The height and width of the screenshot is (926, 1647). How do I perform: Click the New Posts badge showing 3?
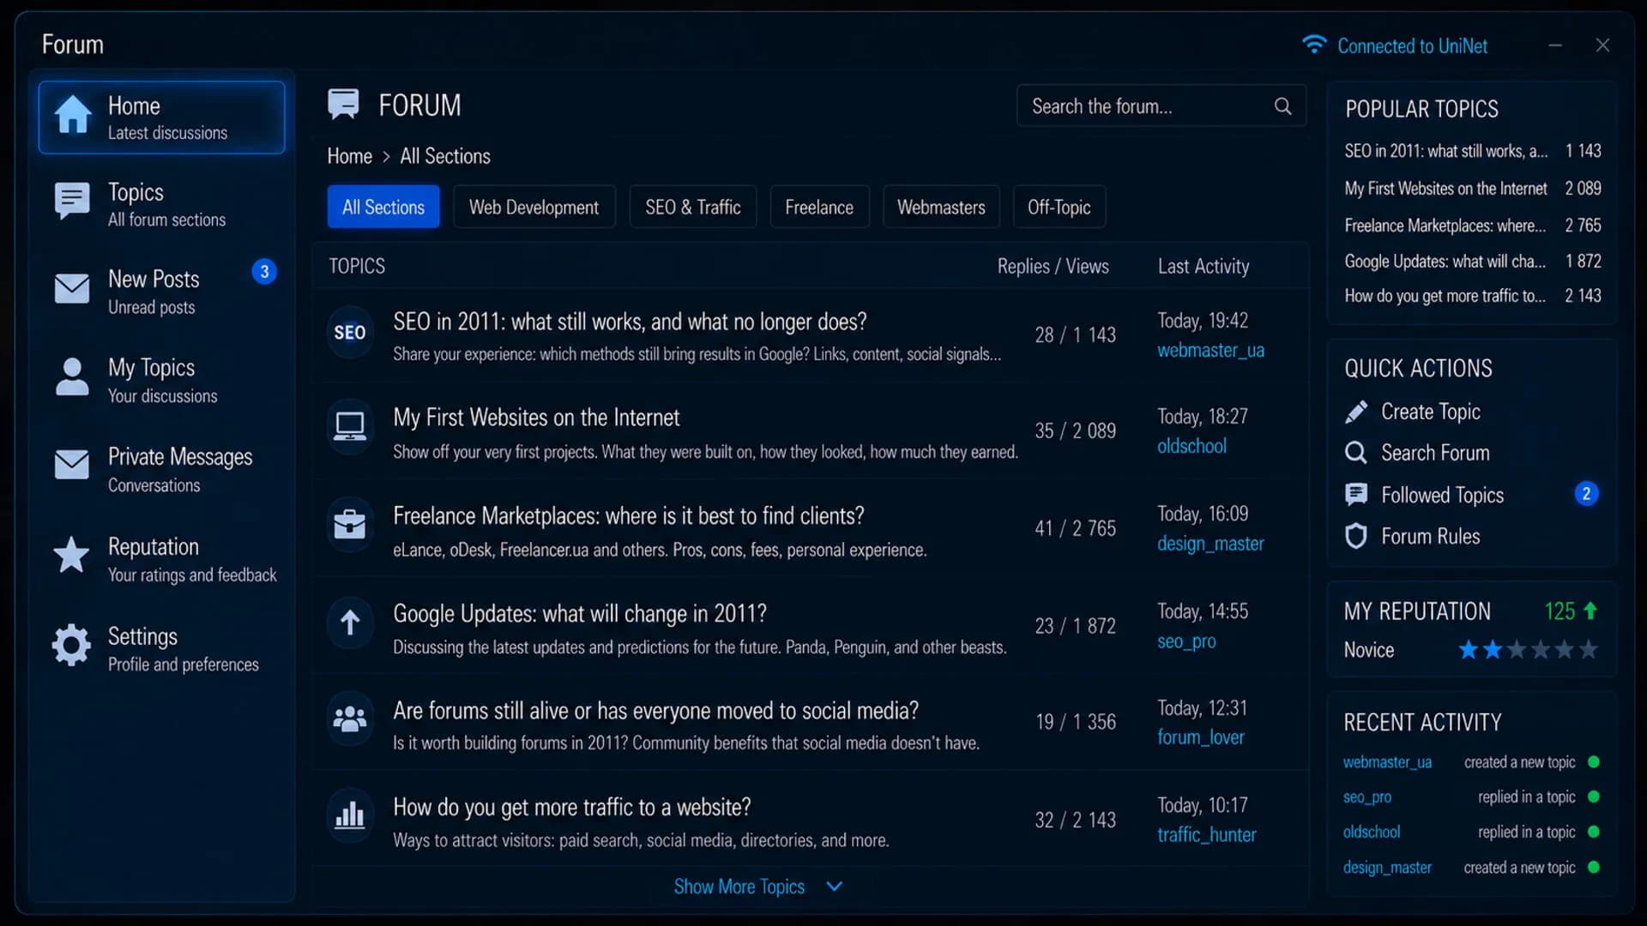[264, 272]
